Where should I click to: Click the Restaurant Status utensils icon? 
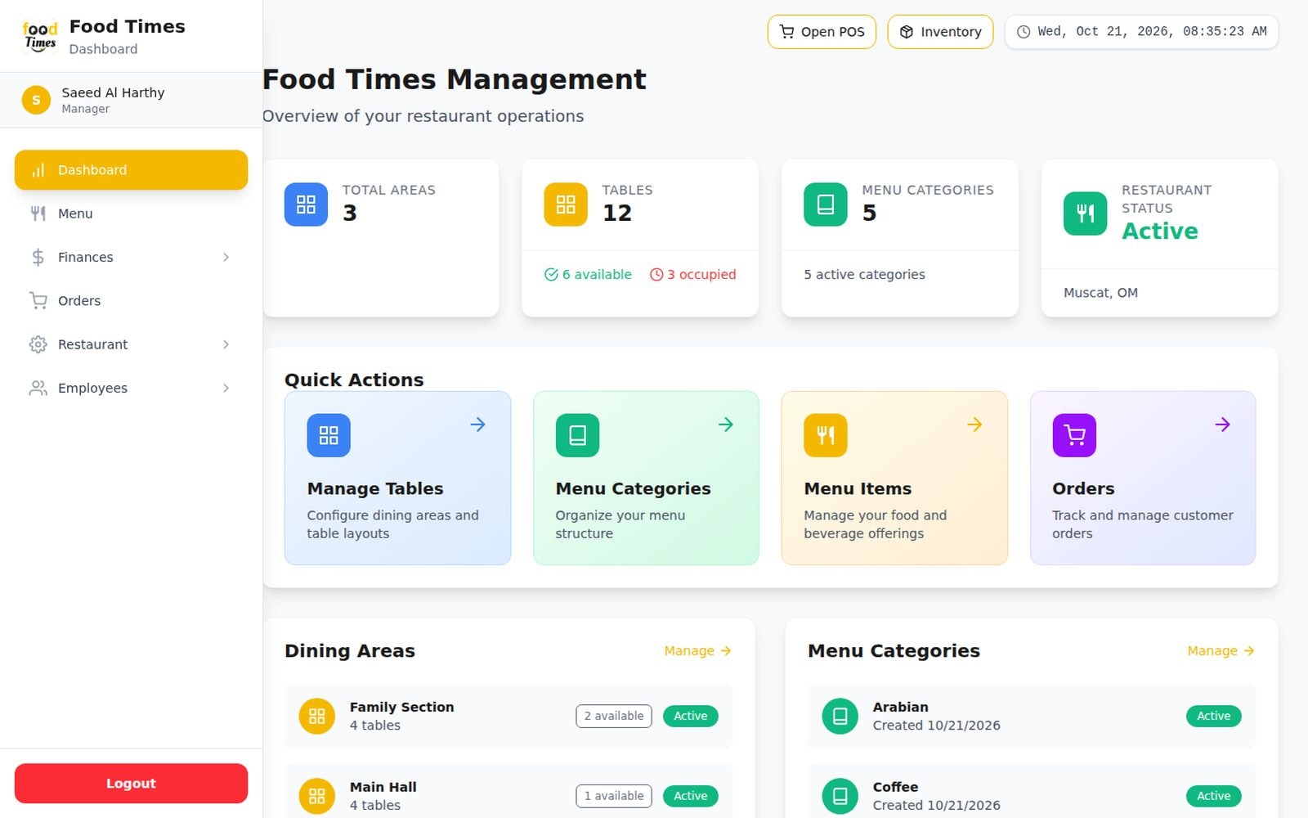point(1086,213)
